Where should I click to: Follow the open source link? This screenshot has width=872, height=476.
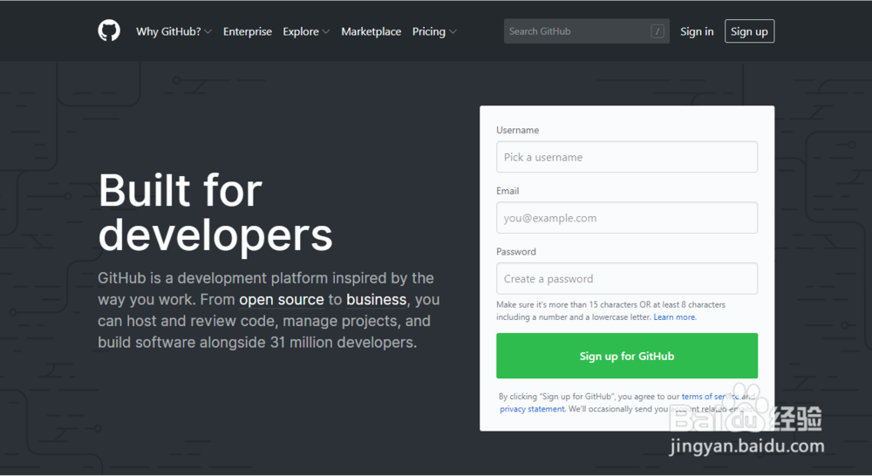pyautogui.click(x=281, y=300)
